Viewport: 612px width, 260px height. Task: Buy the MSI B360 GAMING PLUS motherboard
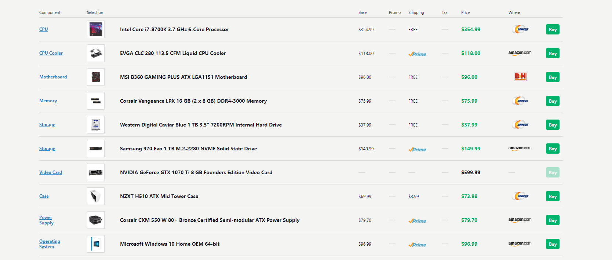(x=553, y=77)
